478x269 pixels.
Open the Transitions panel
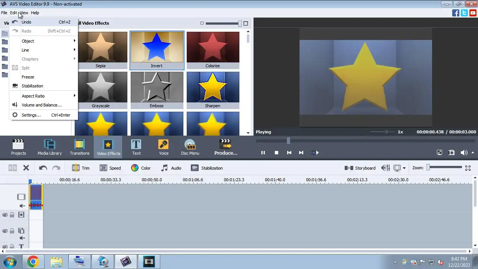80,147
